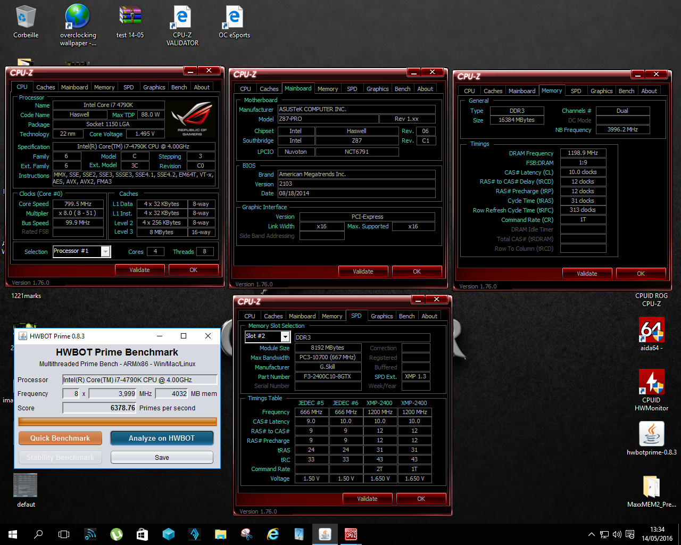Start the Quick Benchmark in HWBOT Prime
This screenshot has height=545, width=681.
point(60,438)
